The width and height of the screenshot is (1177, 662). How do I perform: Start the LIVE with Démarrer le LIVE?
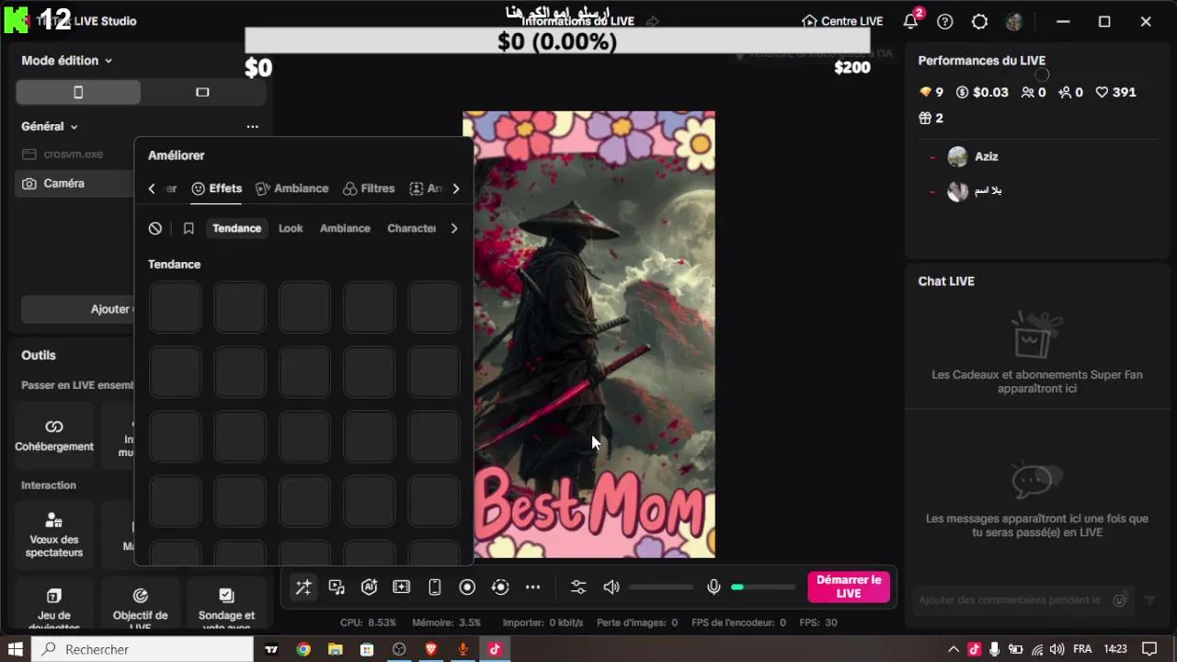point(849,587)
